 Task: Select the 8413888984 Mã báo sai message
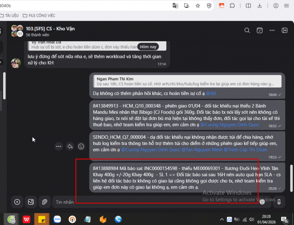point(187,178)
